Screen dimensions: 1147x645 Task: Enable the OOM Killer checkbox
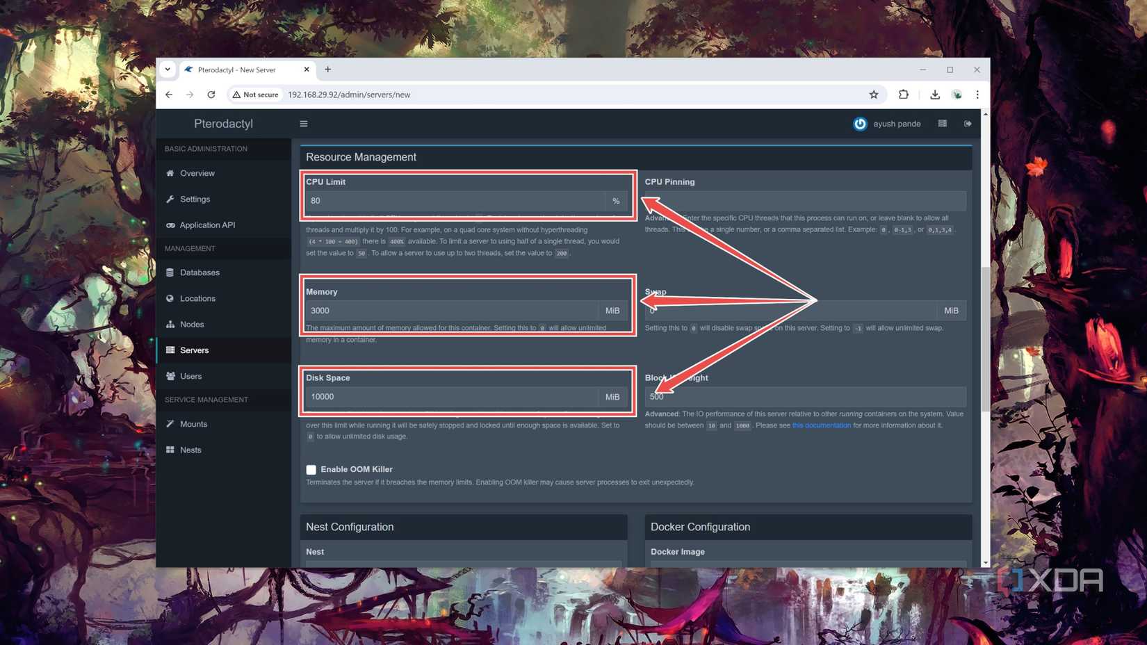(x=311, y=469)
